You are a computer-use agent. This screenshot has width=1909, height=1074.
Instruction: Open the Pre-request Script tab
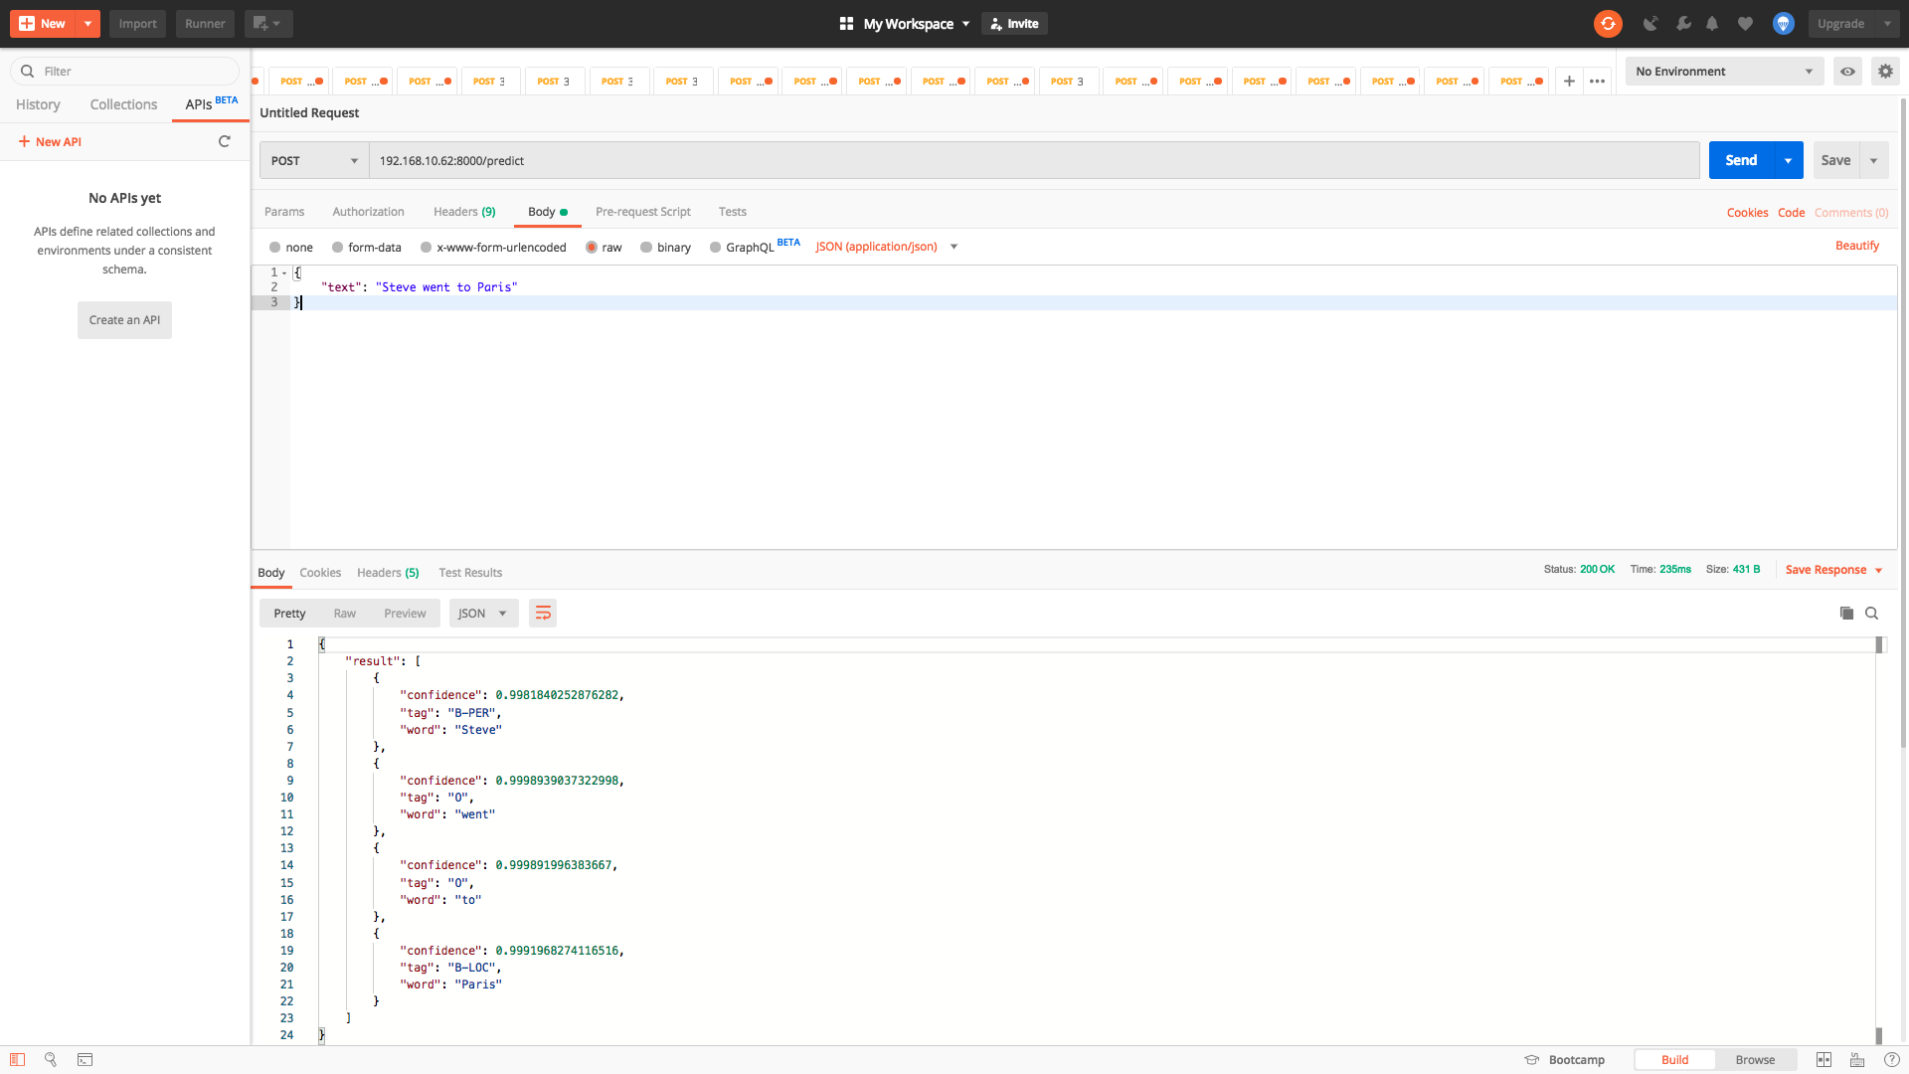642,212
